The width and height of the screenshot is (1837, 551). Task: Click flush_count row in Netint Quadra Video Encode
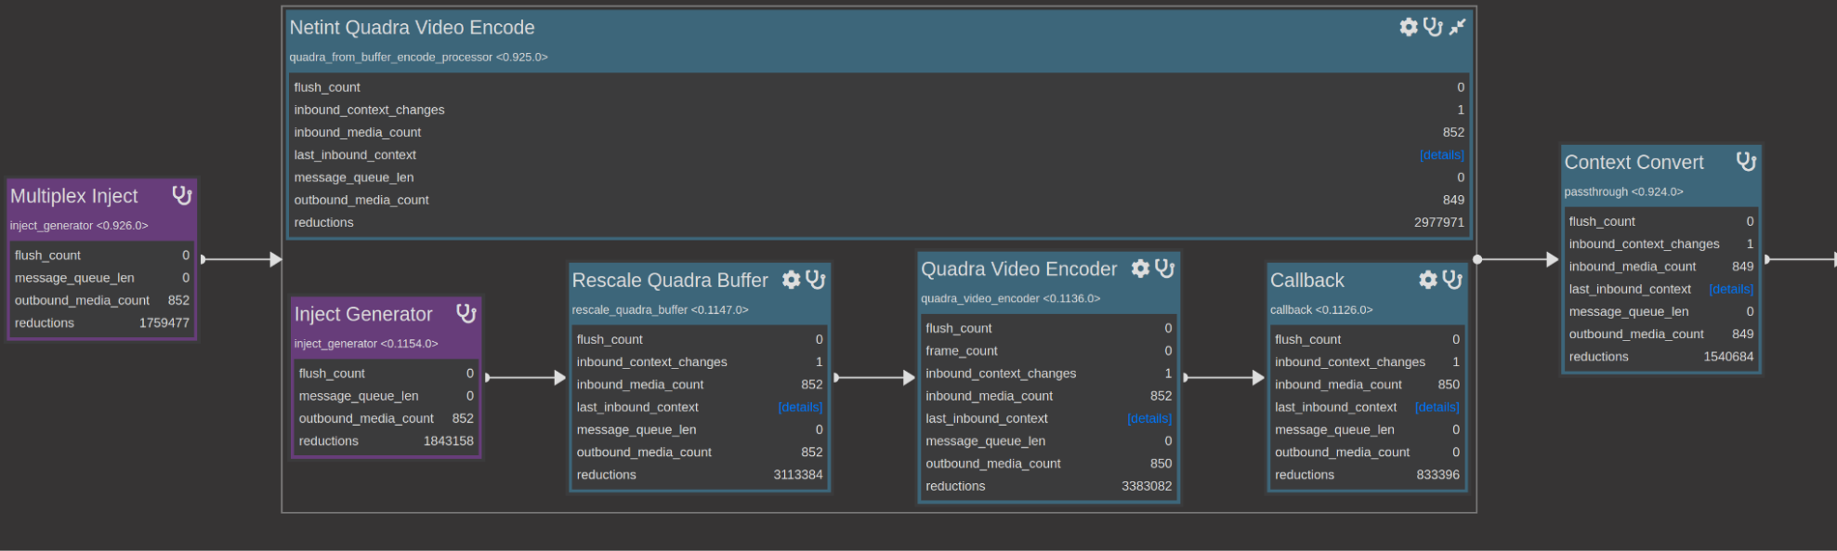[x=879, y=87]
